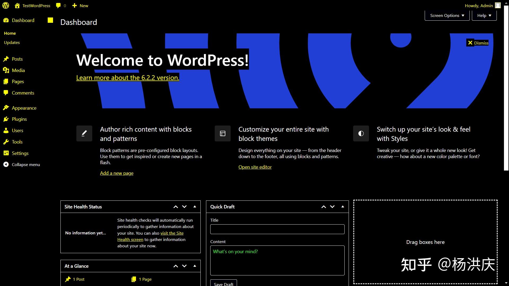The height and width of the screenshot is (286, 509).
Task: Click the Admin avatar thumbnail
Action: pyautogui.click(x=498, y=6)
